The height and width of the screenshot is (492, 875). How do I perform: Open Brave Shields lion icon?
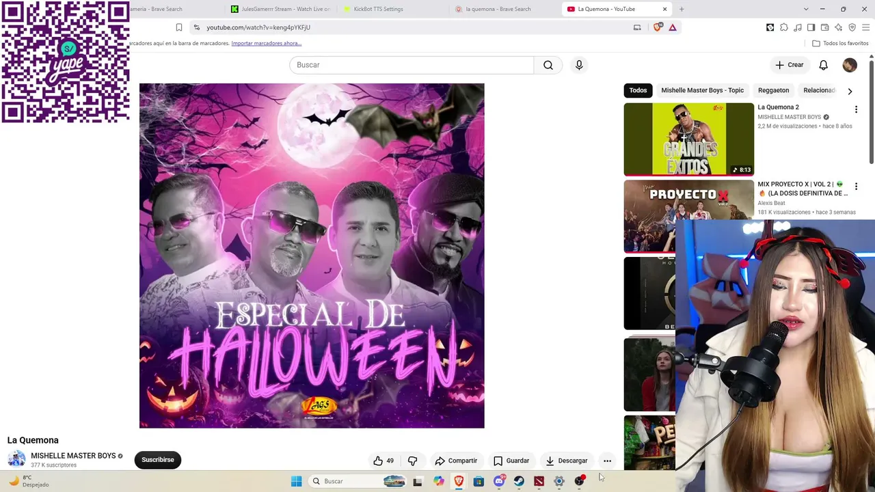coord(658,27)
